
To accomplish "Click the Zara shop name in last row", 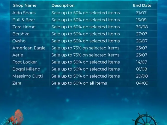I will (17, 83).
